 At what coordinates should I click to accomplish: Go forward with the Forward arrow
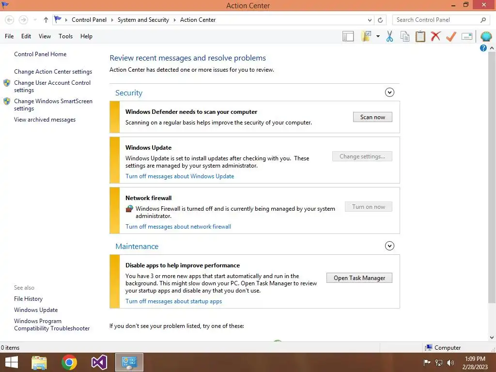tap(23, 20)
